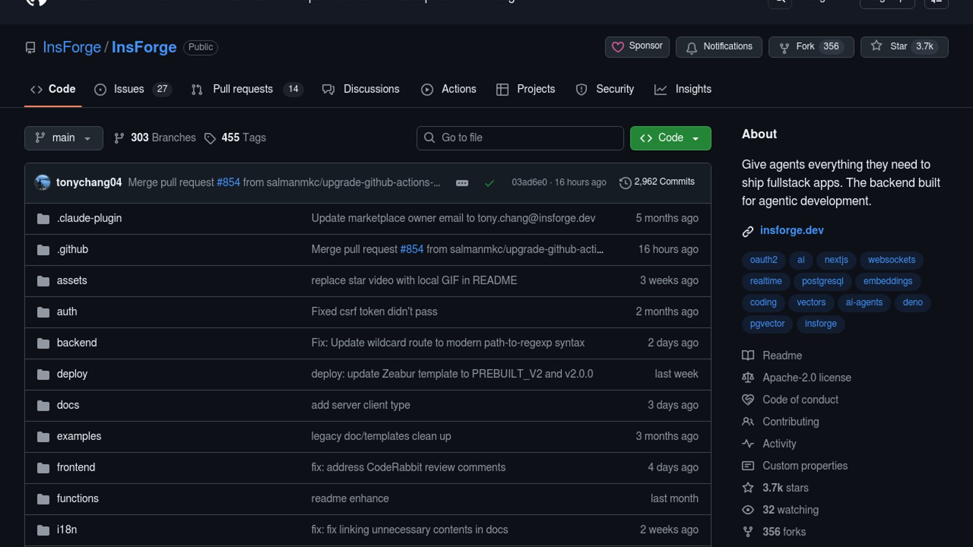The height and width of the screenshot is (547, 973).
Task: Click tonychang04 avatar image
Action: tap(43, 182)
